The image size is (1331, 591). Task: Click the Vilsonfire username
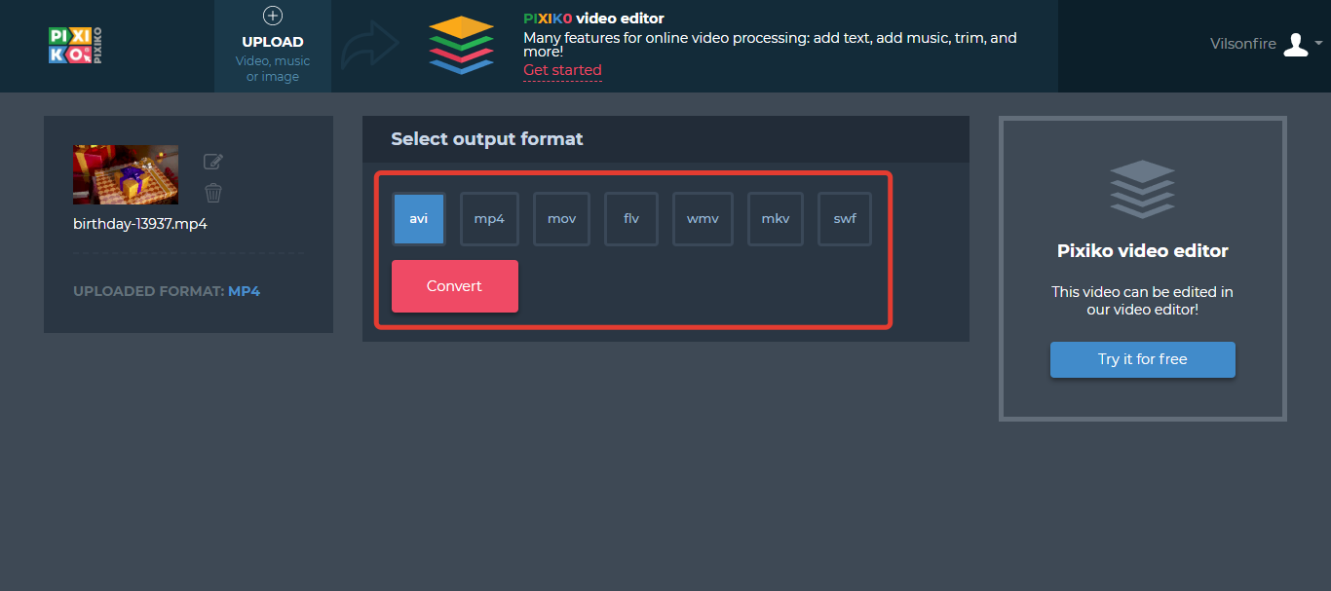pos(1243,44)
